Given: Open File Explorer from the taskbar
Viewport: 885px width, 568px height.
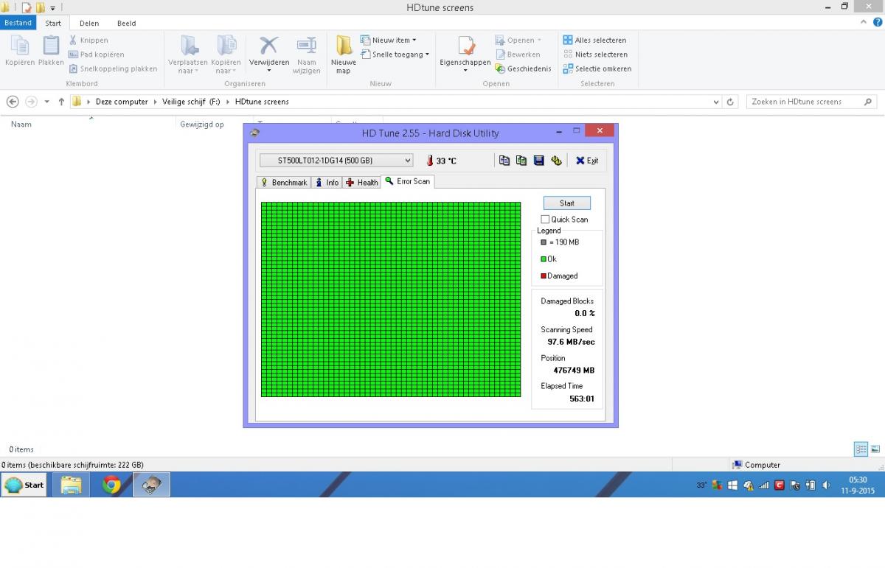Looking at the screenshot, I should 71,485.
